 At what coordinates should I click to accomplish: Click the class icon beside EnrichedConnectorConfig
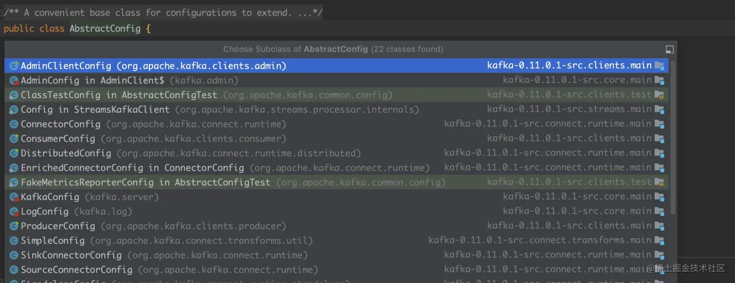[14, 168]
